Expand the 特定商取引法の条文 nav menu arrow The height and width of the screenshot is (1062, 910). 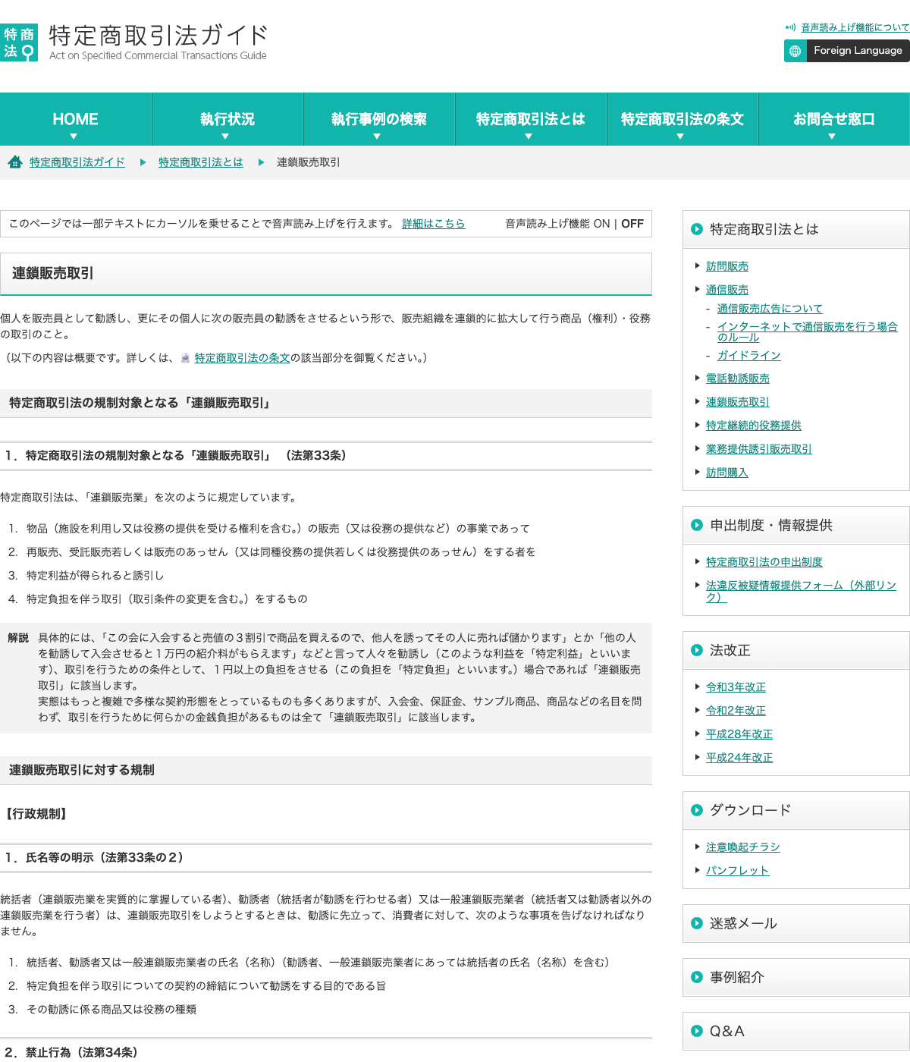(680, 137)
